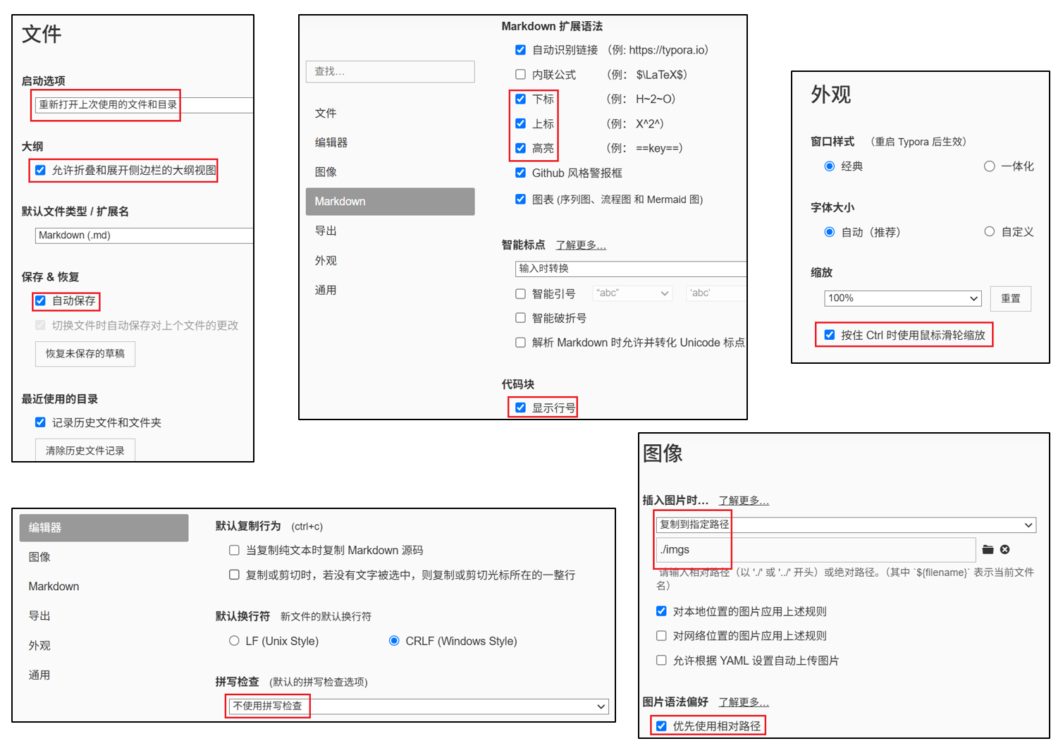Open the 文件 category in the sidebar
The image size is (1063, 753).
pos(326,114)
